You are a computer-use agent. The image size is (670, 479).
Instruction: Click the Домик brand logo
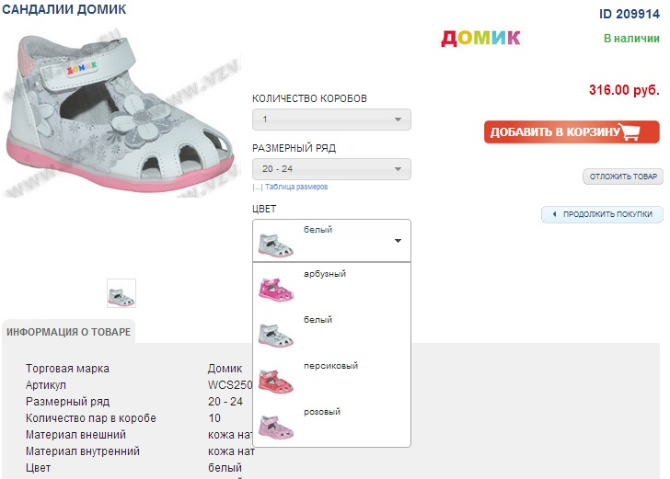[x=480, y=38]
